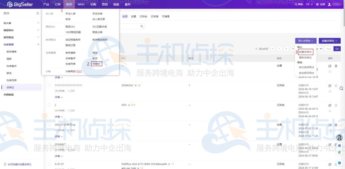Screen dimensions: 345x169
Task: Open the 订单 top menu
Action: tap(57, 4)
